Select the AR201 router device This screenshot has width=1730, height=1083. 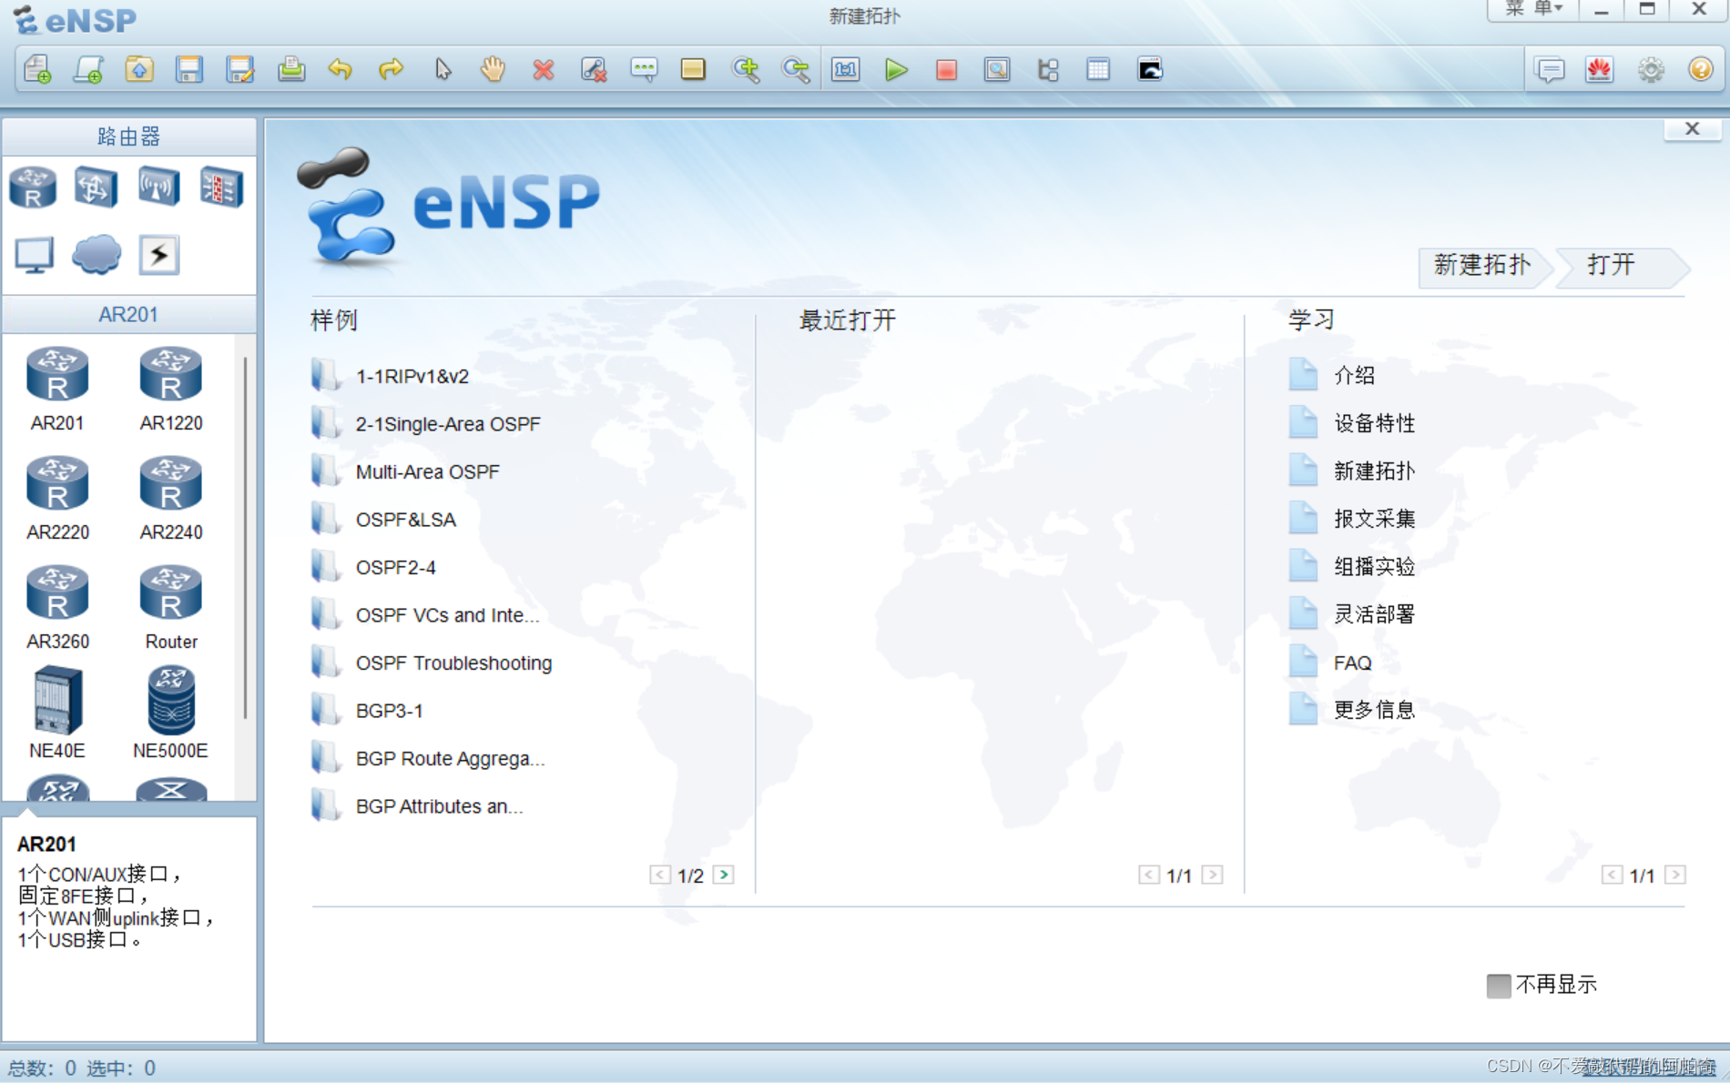(x=57, y=389)
